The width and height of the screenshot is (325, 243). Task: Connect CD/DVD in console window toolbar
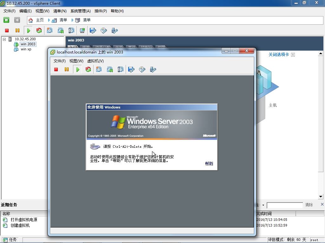click(142, 69)
